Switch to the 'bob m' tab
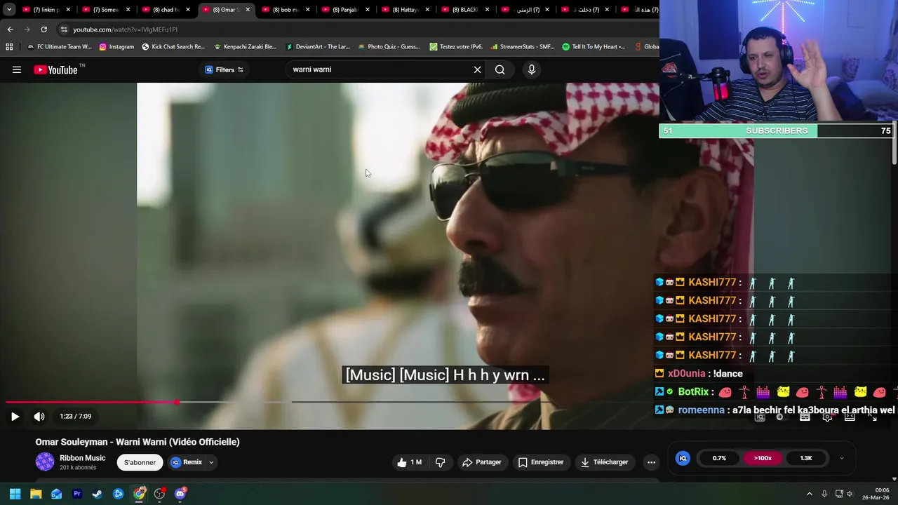Image resolution: width=898 pixels, height=505 pixels. click(285, 10)
